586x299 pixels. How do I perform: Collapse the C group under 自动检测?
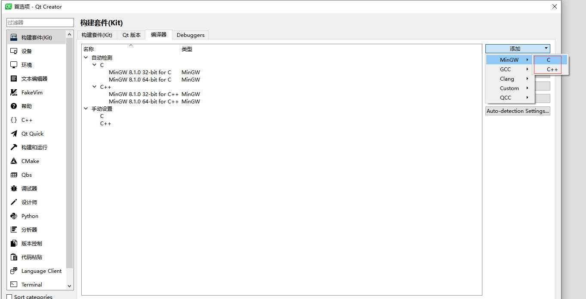[95, 65]
